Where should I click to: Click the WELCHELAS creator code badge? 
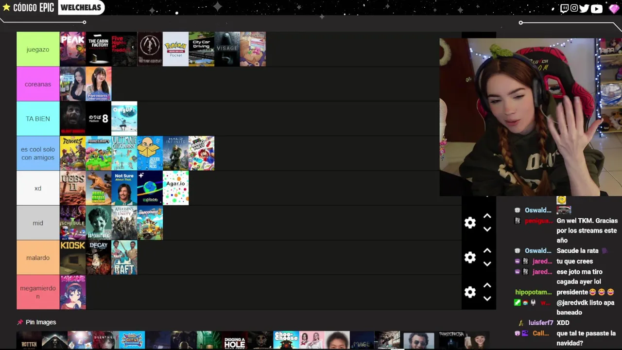[x=81, y=7]
